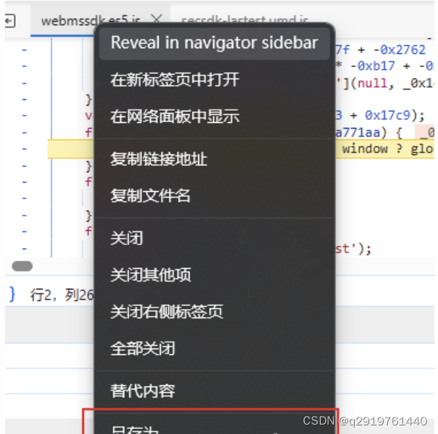
Task: Close the webmssdk.es5.js tab
Action: [157, 19]
